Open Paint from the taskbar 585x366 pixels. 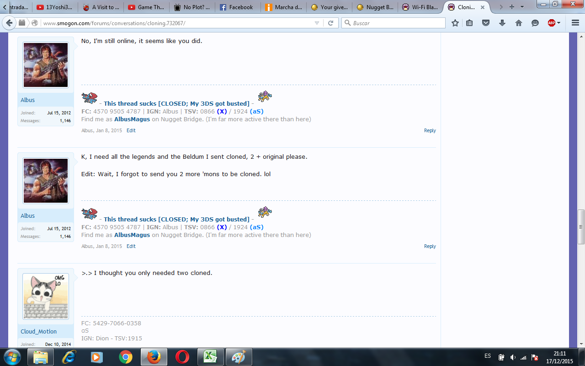[x=239, y=356]
